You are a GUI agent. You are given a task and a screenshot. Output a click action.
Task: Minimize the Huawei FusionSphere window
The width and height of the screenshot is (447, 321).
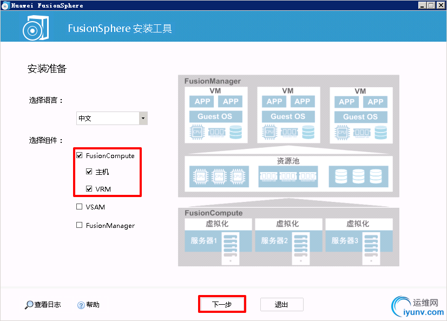pyautogui.click(x=423, y=5)
